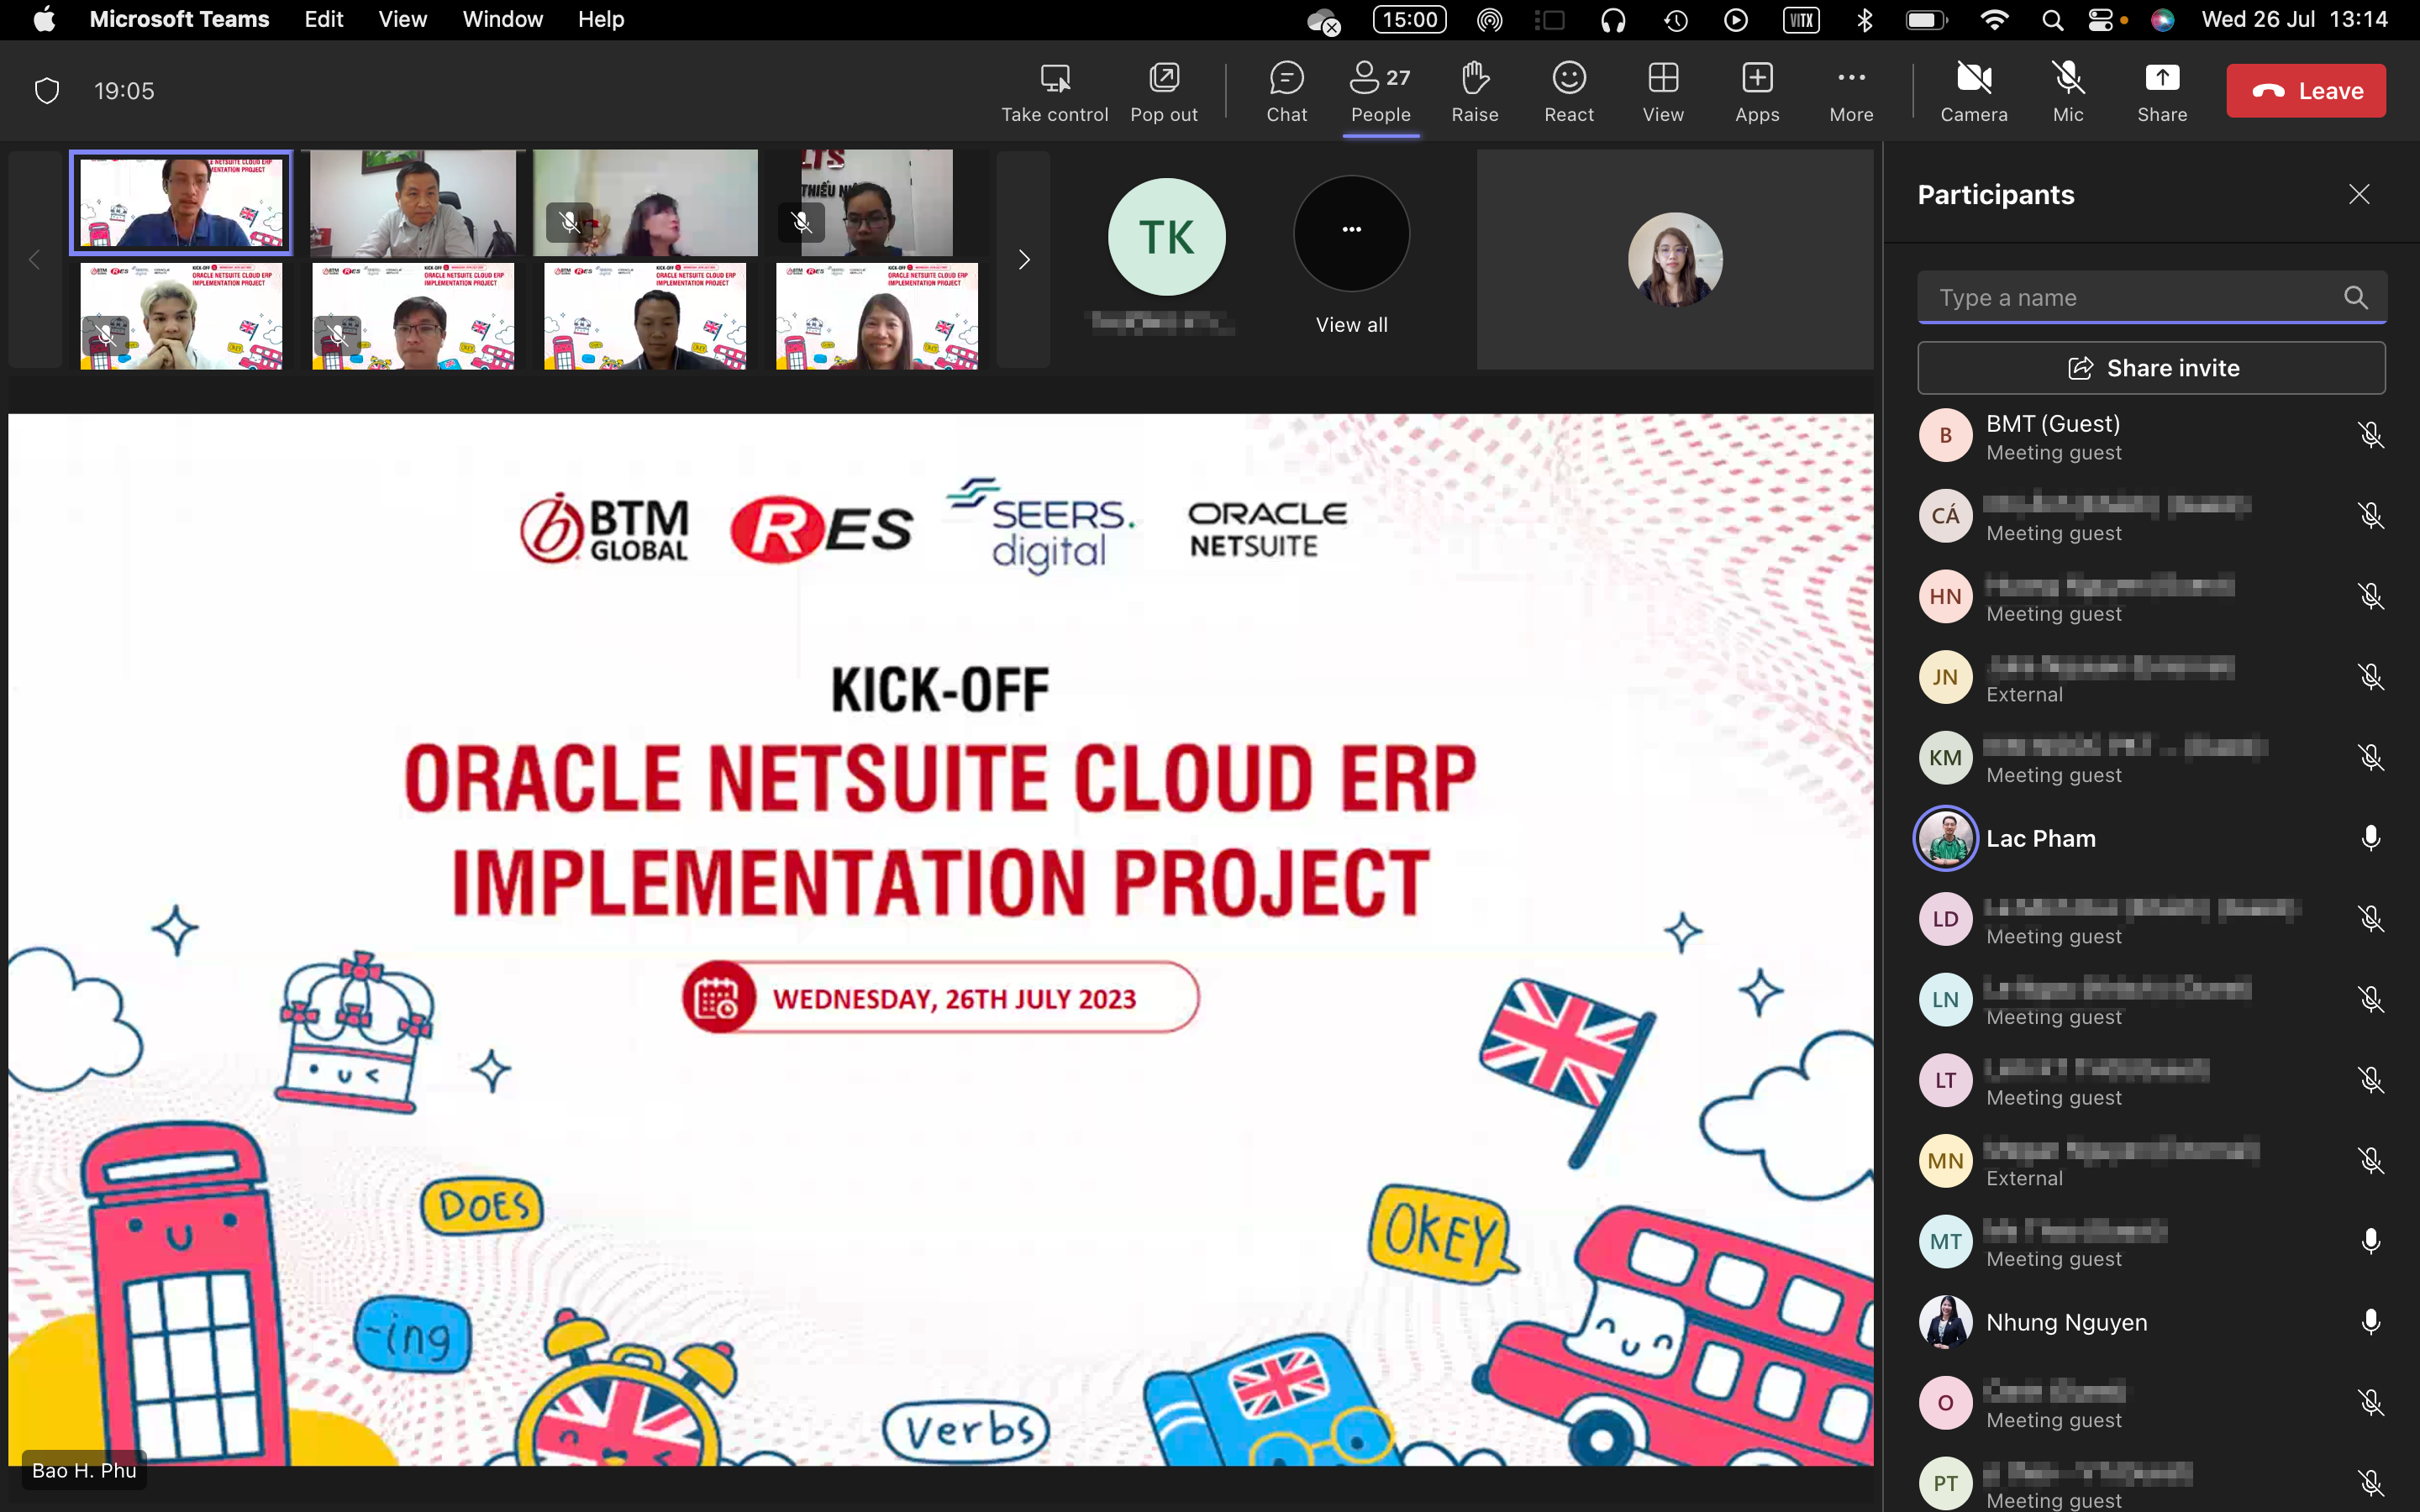Click Nhung Nguyen's active microphone icon
This screenshot has height=1512, width=2420.
point(2370,1322)
